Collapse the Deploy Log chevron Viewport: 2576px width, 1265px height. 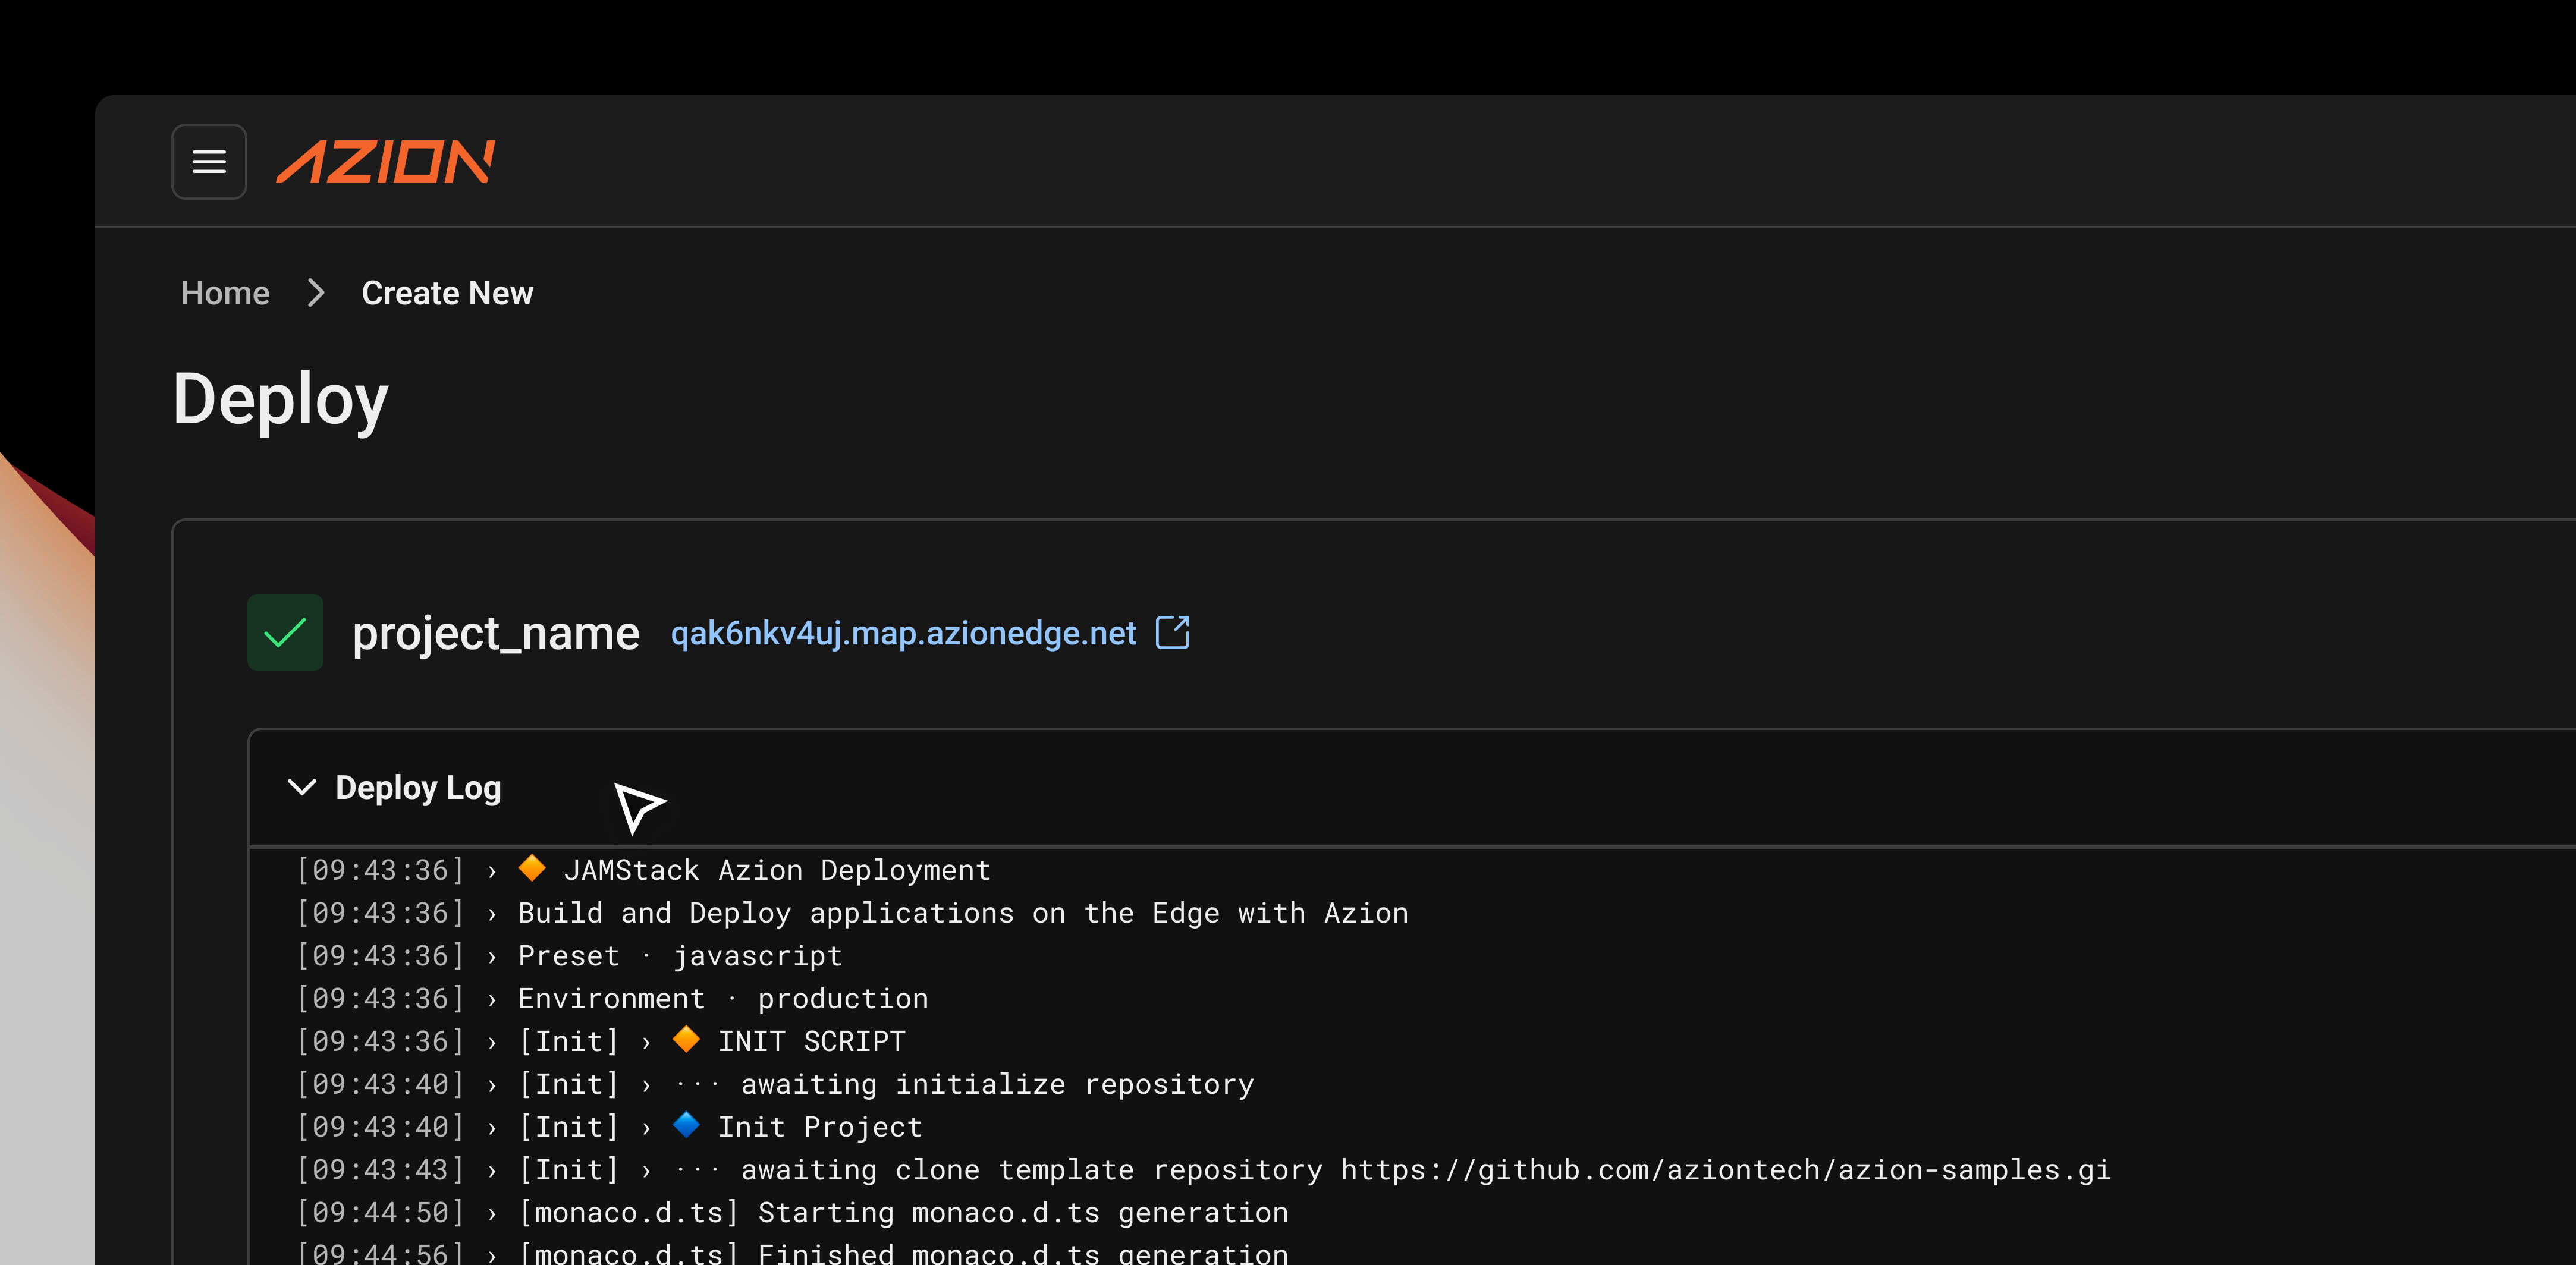(x=301, y=787)
